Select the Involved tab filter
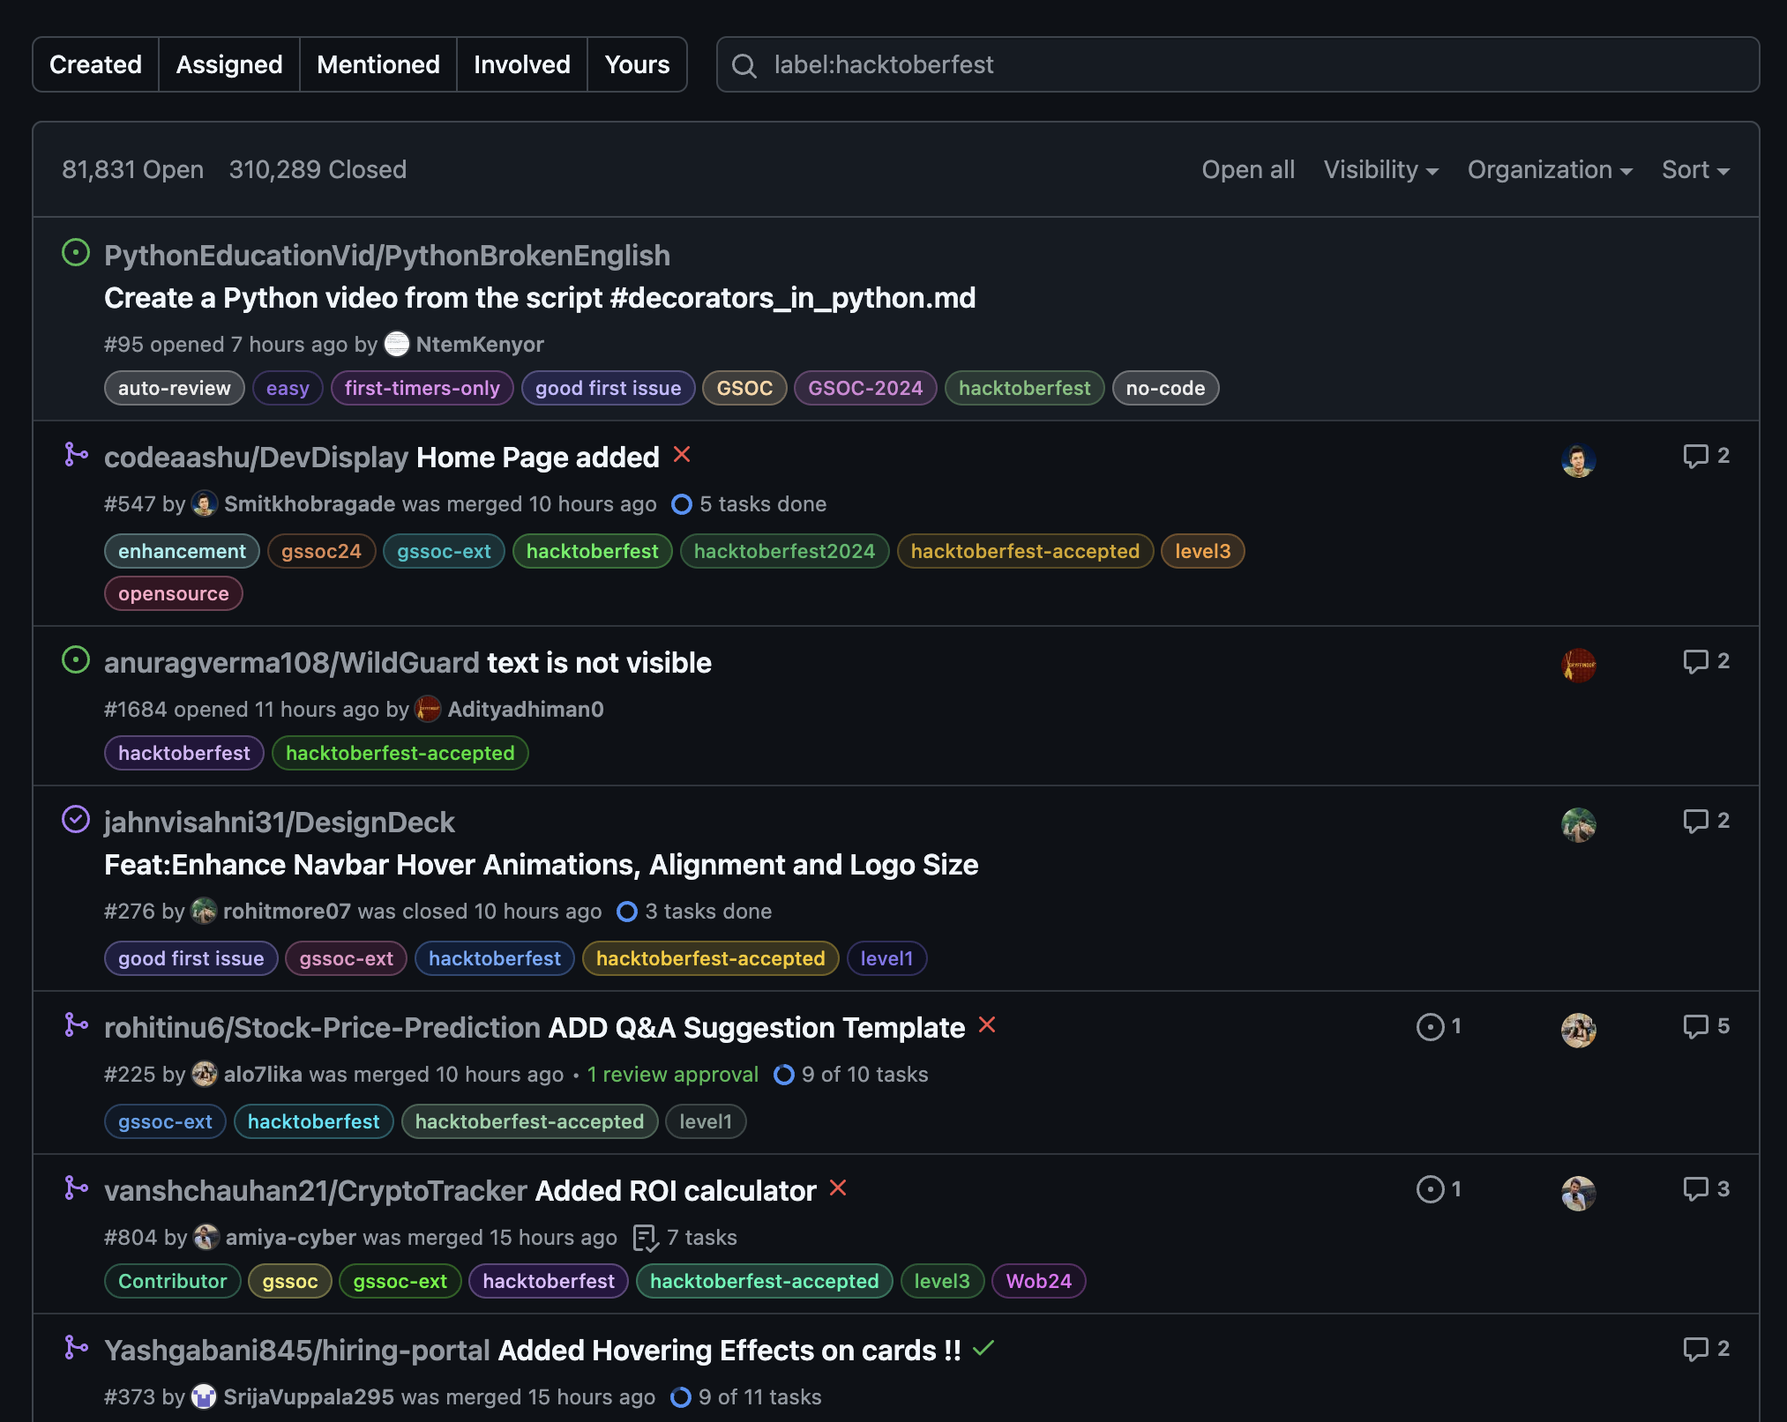1787x1422 pixels. [521, 63]
